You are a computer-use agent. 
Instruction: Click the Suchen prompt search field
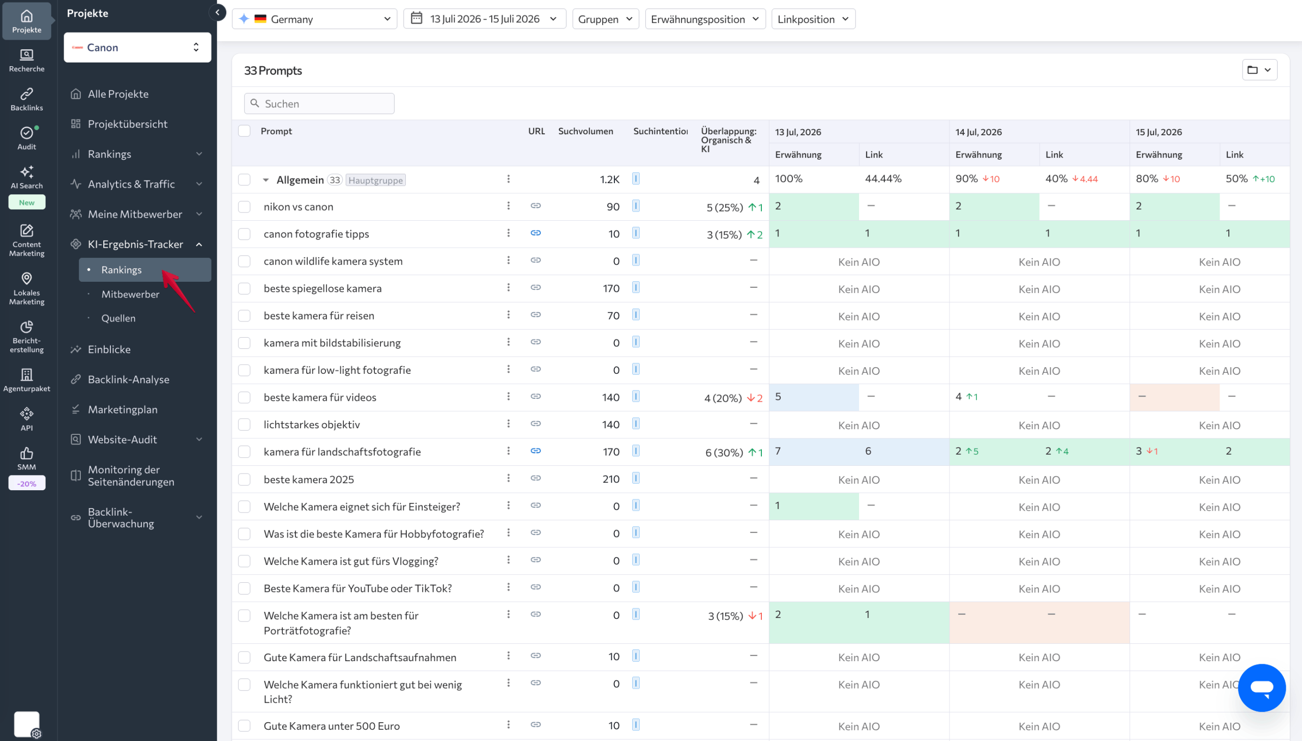click(x=319, y=103)
